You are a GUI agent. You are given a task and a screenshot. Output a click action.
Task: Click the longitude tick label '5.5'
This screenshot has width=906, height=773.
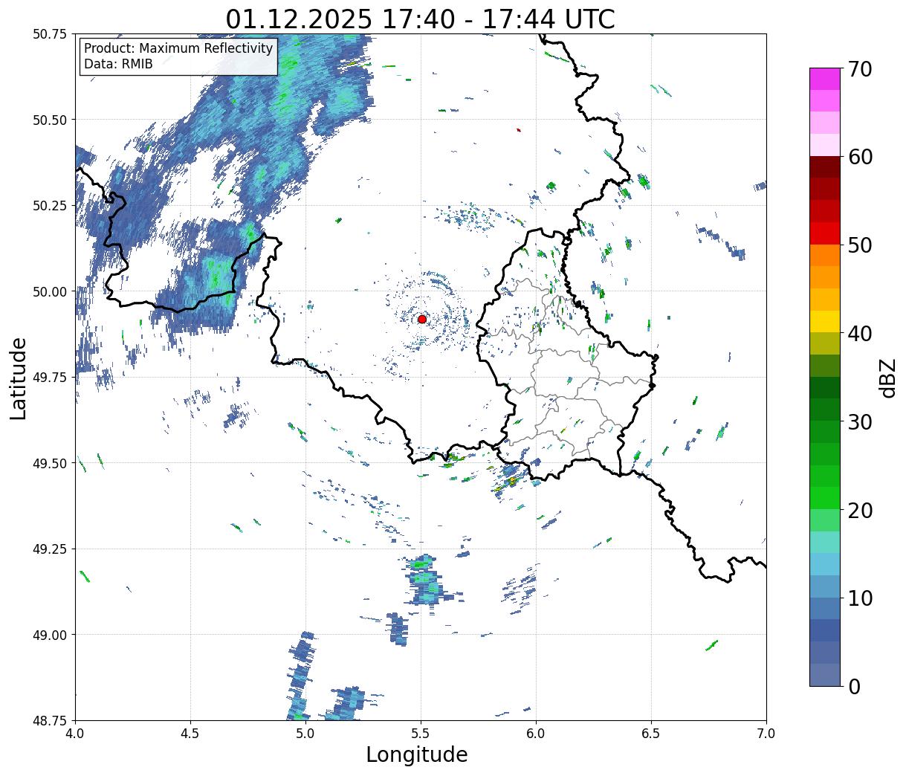click(421, 734)
